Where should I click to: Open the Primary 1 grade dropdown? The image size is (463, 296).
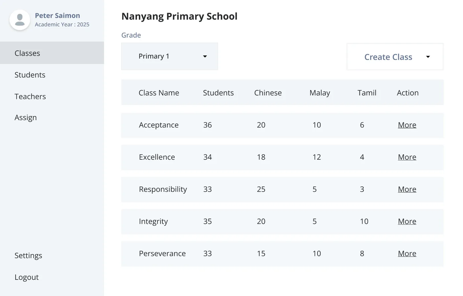click(x=170, y=56)
